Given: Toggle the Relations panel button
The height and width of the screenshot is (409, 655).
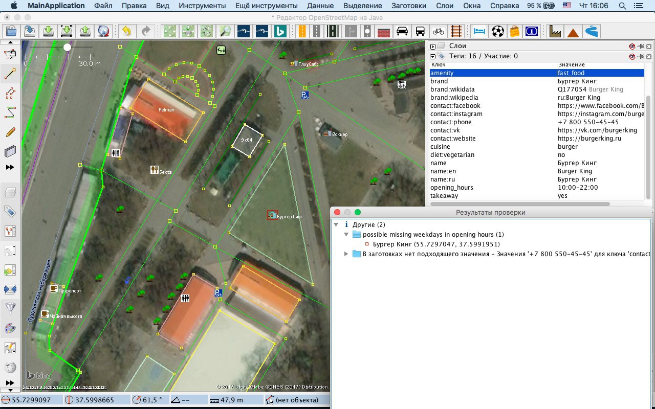Looking at the screenshot, I should tap(10, 231).
